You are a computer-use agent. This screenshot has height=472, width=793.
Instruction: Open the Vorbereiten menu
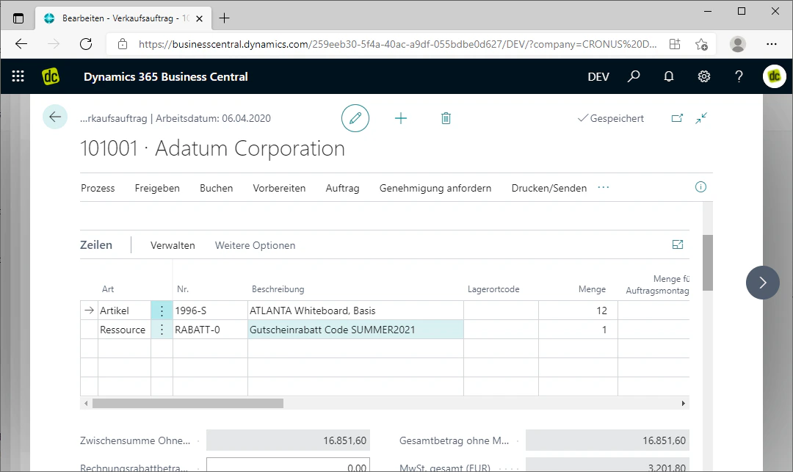click(279, 188)
